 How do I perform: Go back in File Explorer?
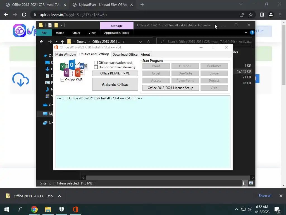point(42,42)
